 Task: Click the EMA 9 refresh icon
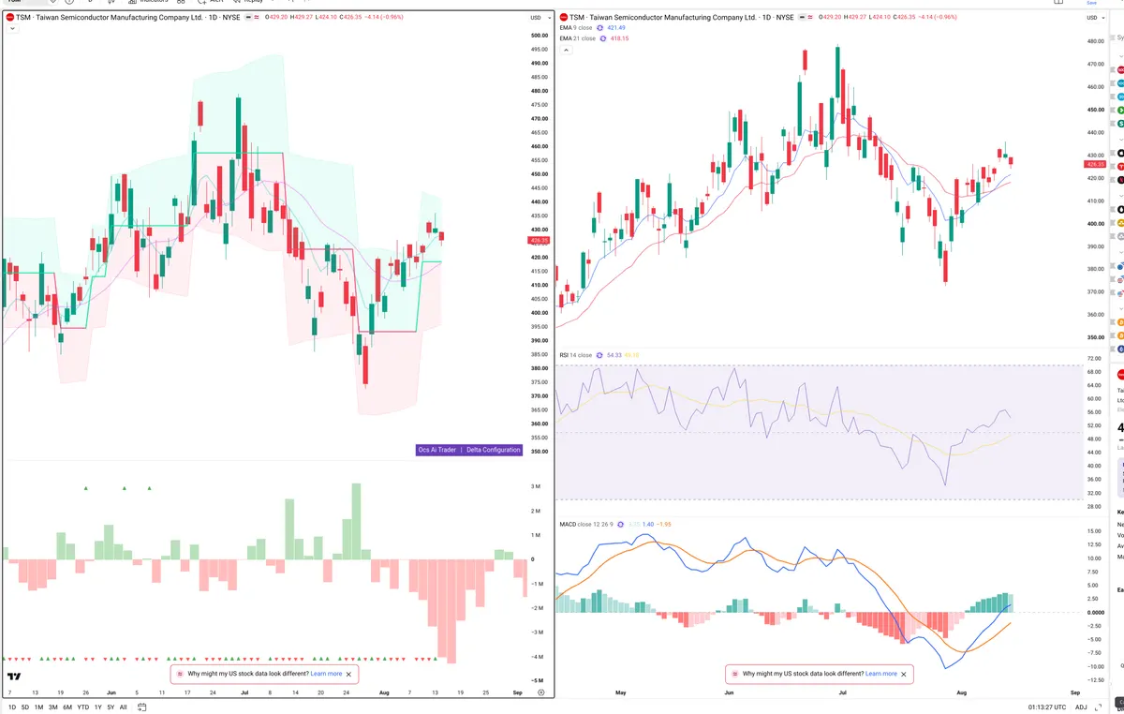pos(599,28)
